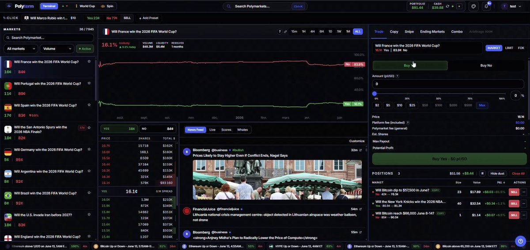Click the Amount info question mark
Viewport: 530px width, 250px height.
[x=397, y=76]
